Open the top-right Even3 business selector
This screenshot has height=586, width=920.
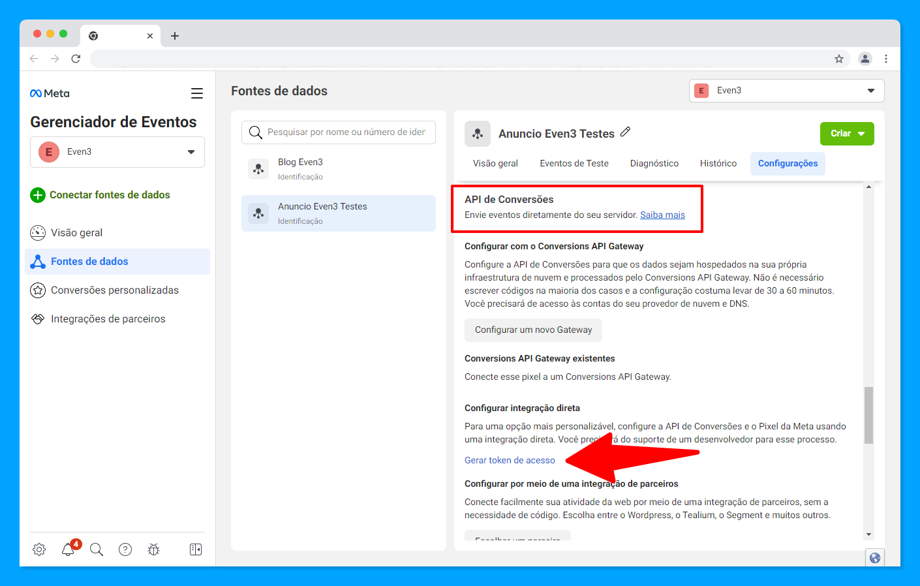[x=787, y=91]
